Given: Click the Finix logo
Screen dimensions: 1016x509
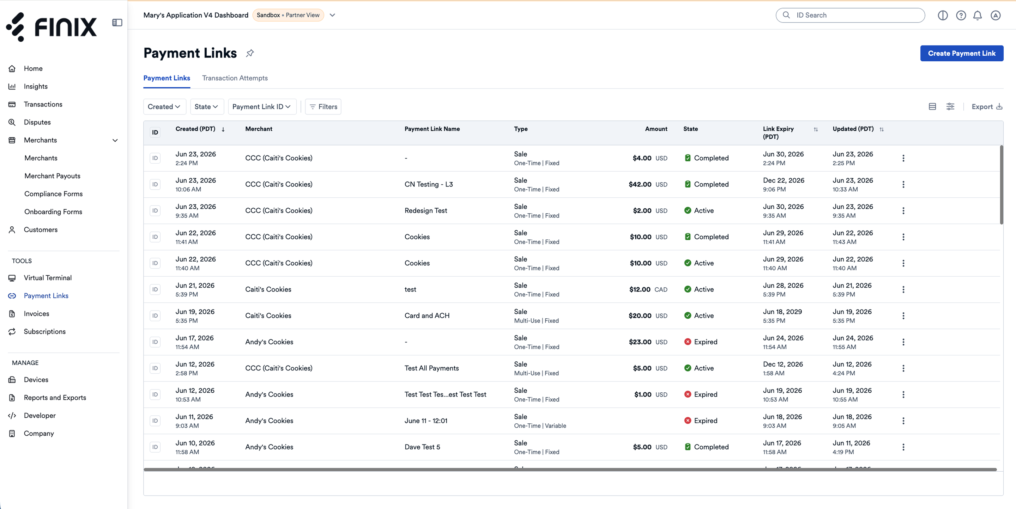Looking at the screenshot, I should 51,27.
